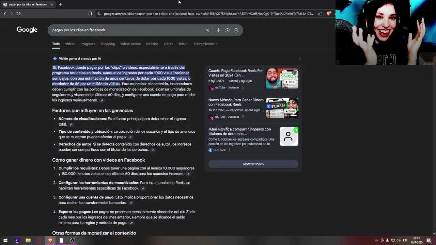
Task: Switch to the 'Noticias' results tab
Action: (x=152, y=44)
